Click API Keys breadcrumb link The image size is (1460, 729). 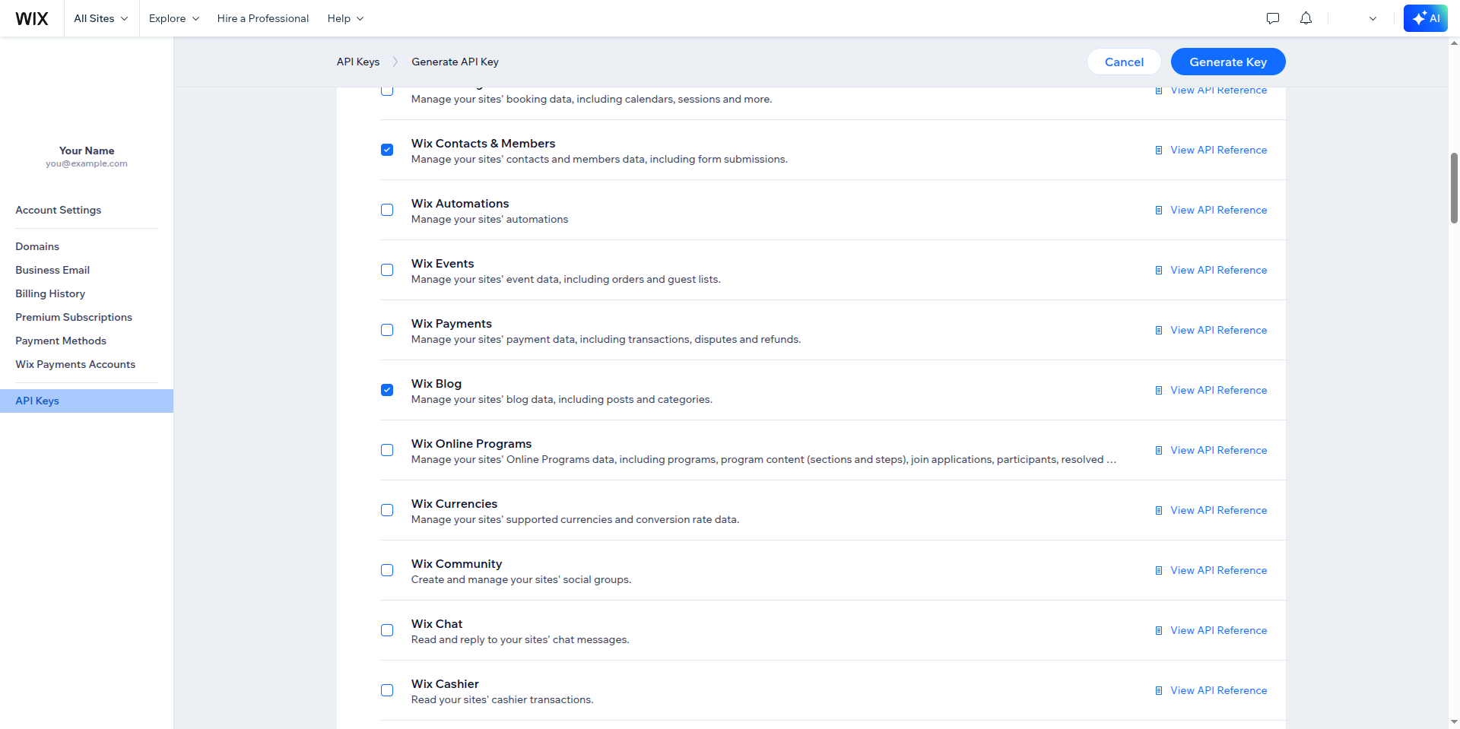pos(358,62)
